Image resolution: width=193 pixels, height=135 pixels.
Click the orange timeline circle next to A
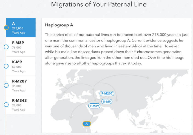pos(6,27)
